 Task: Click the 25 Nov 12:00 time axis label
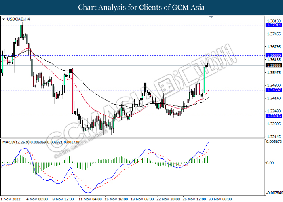(x=194, y=199)
